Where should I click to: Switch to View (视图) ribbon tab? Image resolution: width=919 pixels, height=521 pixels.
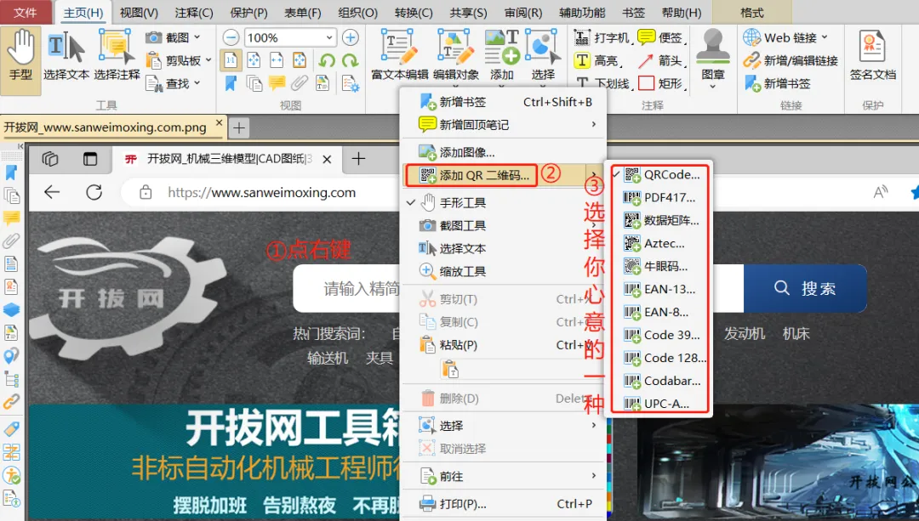point(139,12)
